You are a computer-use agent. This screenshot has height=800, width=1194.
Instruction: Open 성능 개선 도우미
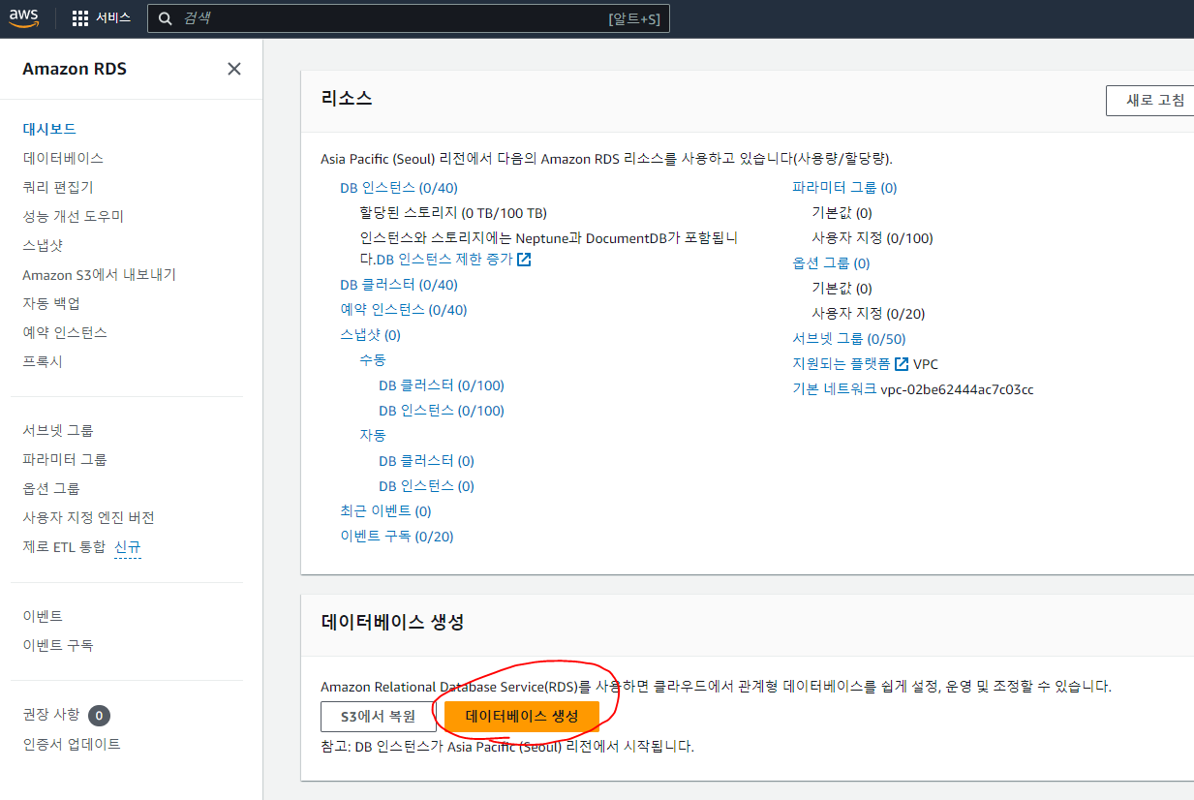(x=74, y=216)
